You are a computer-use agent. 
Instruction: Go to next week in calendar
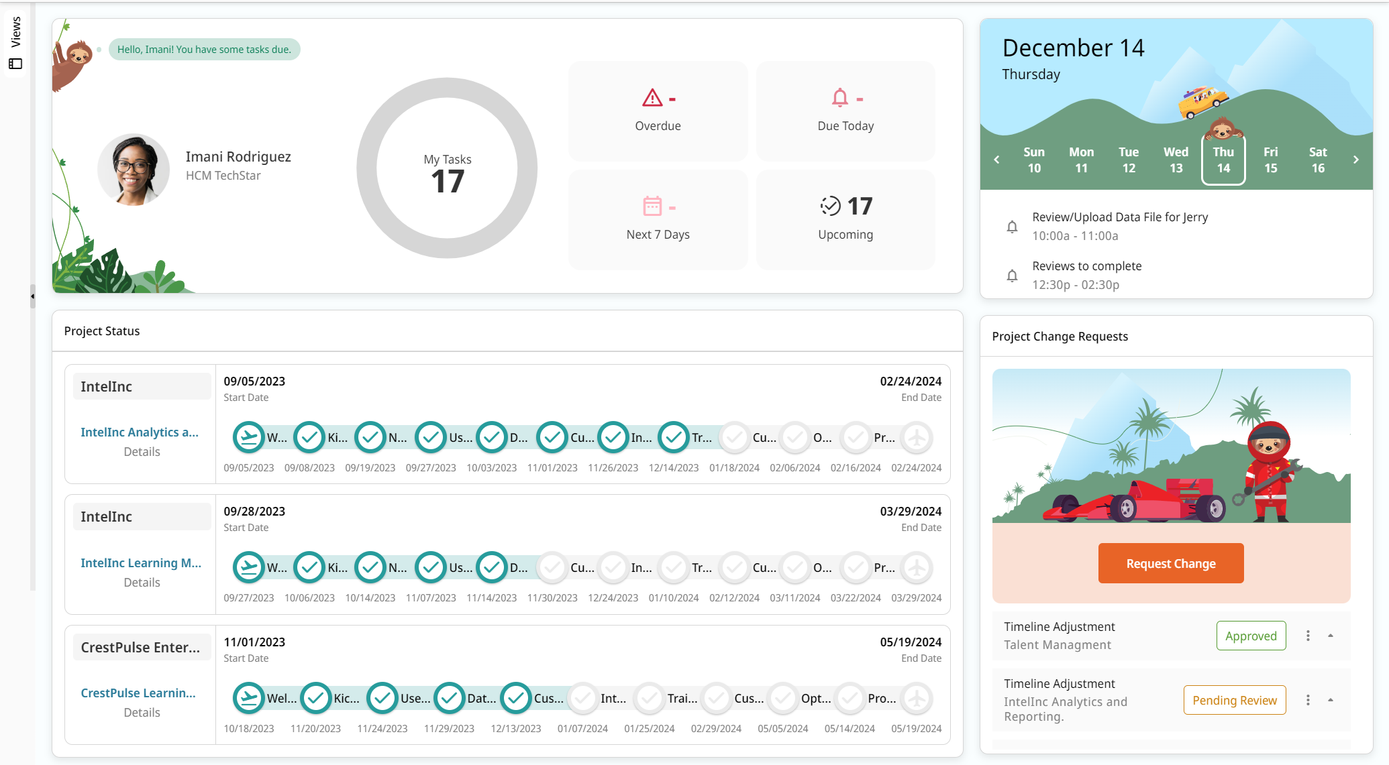(1355, 160)
